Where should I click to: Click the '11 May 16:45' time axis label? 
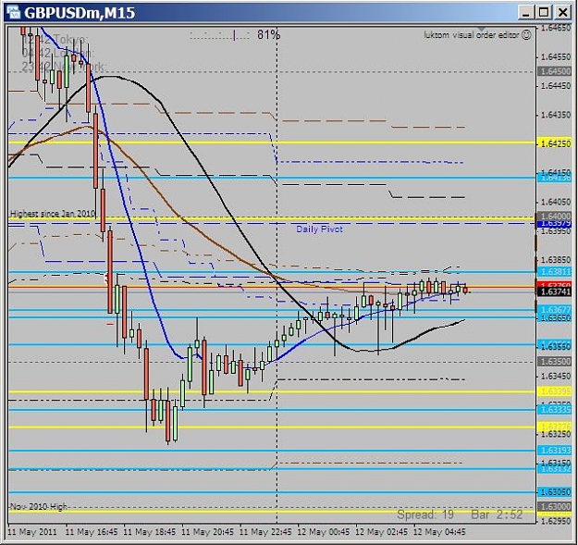click(92, 532)
